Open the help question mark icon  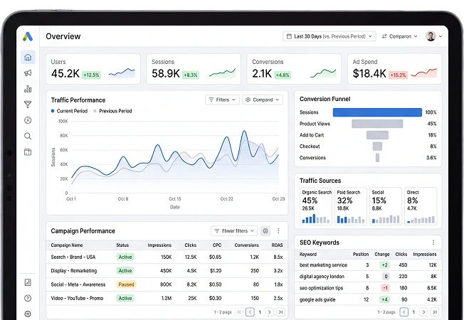[x=28, y=298]
